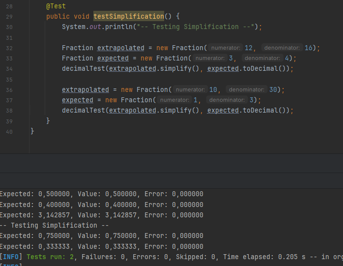Click the closing brace on line 39

pos(48,121)
